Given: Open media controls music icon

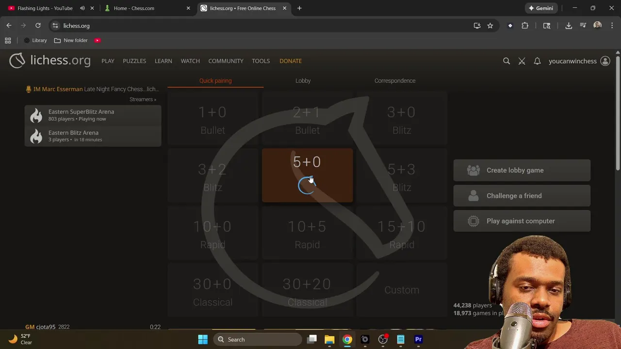Looking at the screenshot, I should pyautogui.click(x=583, y=26).
